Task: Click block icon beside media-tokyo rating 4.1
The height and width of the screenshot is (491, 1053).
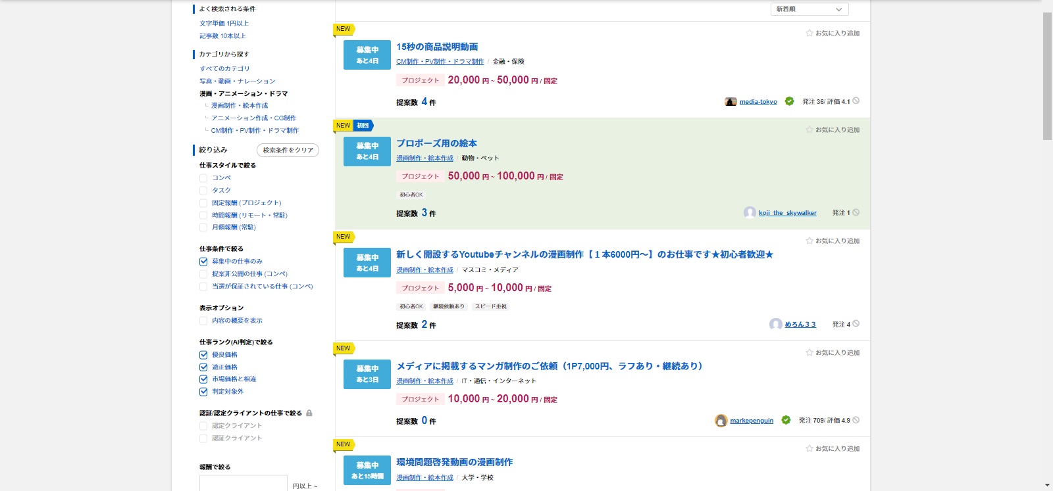Action: click(856, 101)
